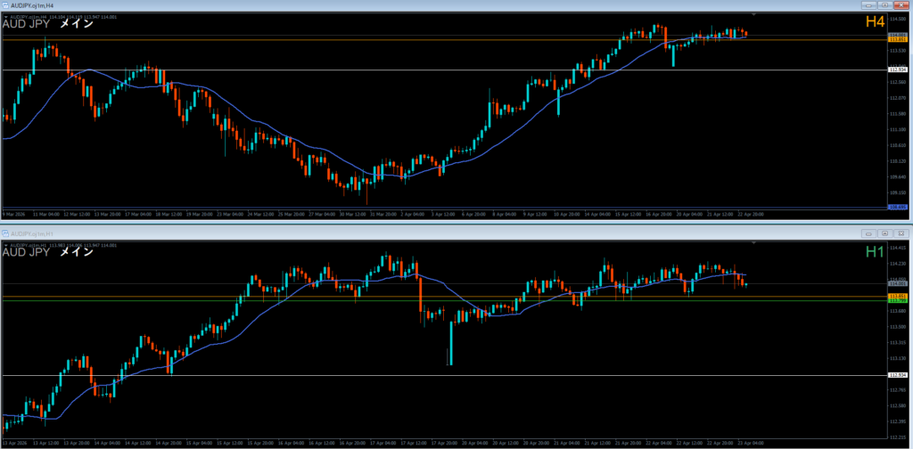Maximize the H4 chart window
The height and width of the screenshot is (449, 913).
coord(886,5)
